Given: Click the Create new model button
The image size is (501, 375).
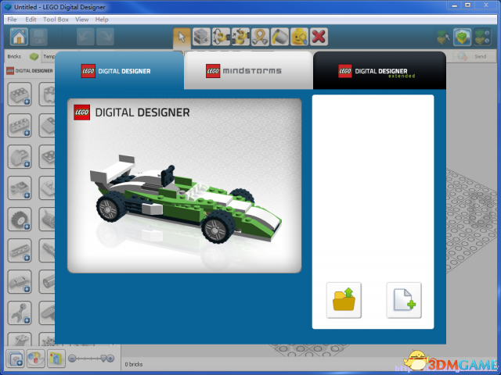Looking at the screenshot, I should pyautogui.click(x=404, y=300).
